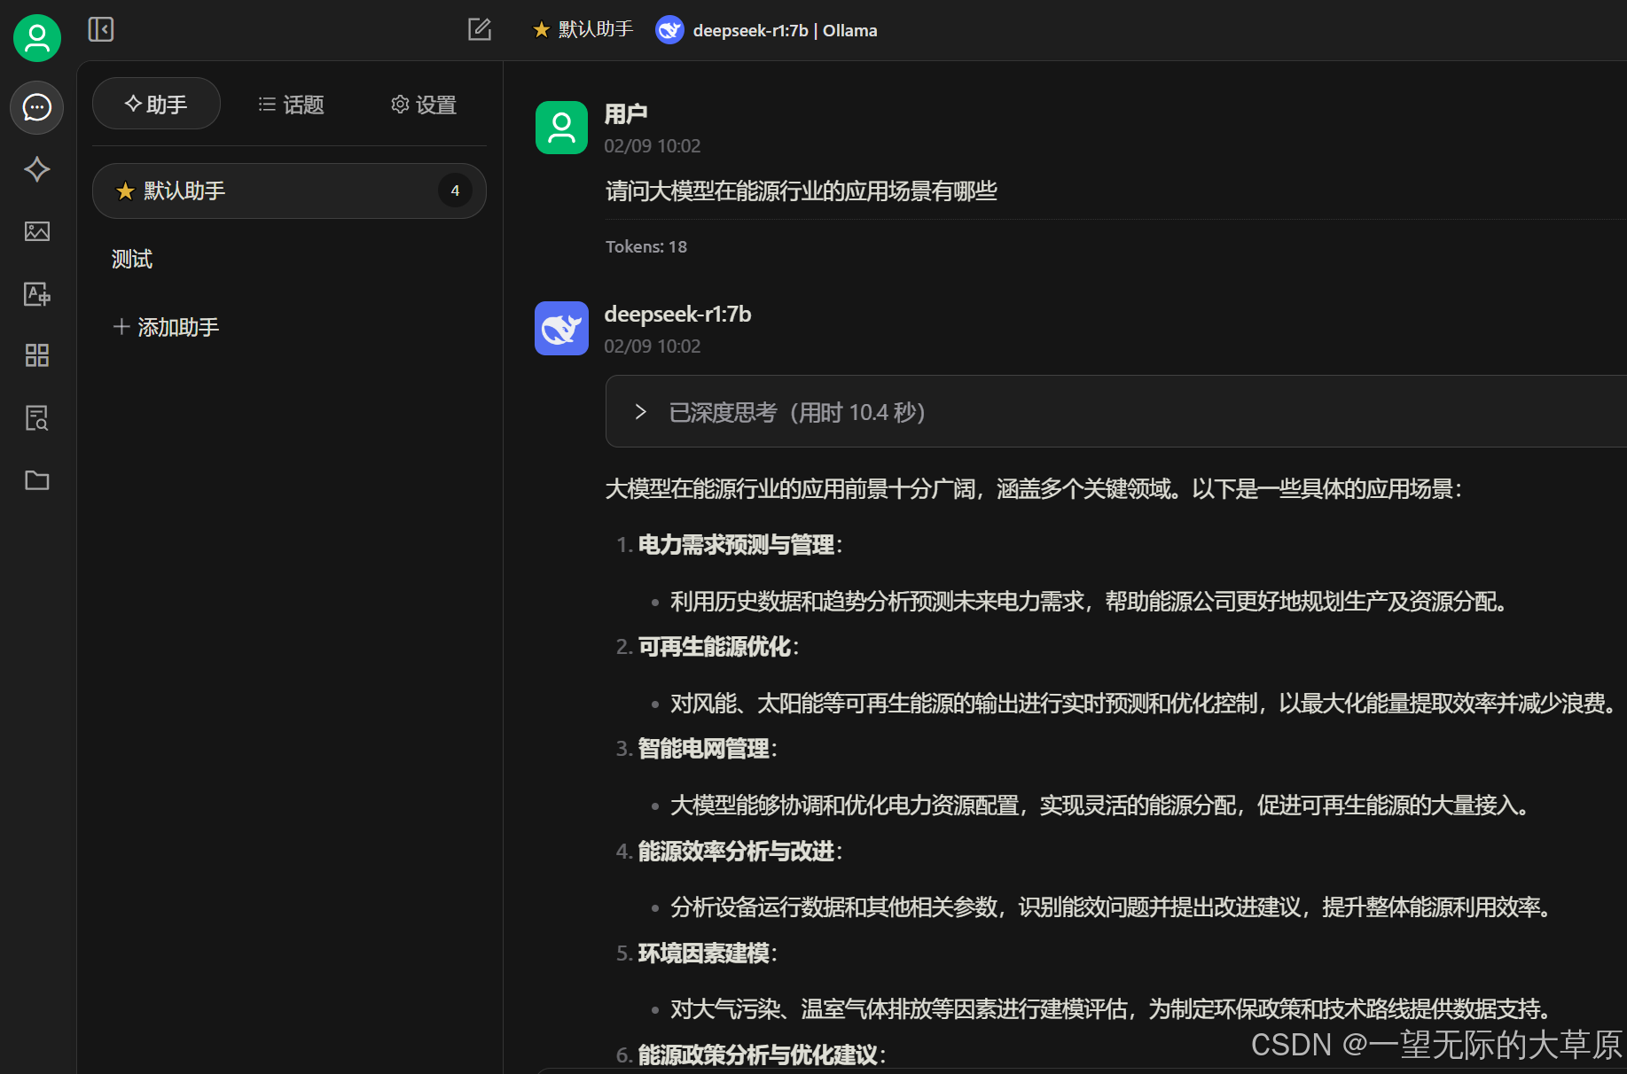Click the user message timestamp 02/09 10:02
The height and width of the screenshot is (1074, 1627).
(653, 145)
